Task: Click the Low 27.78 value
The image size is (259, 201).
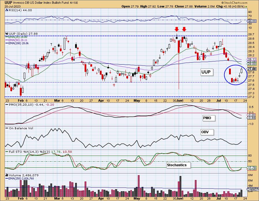Action: [165, 6]
